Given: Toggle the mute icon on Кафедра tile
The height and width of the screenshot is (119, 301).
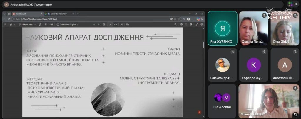Looking at the screenshot, I should (264, 52).
